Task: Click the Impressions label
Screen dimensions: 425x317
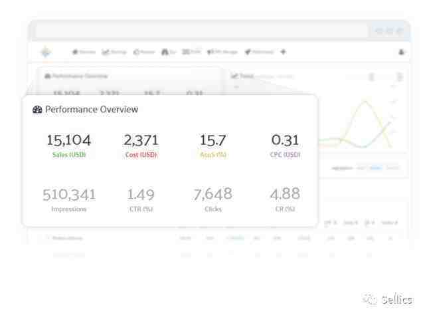Action: tap(69, 209)
